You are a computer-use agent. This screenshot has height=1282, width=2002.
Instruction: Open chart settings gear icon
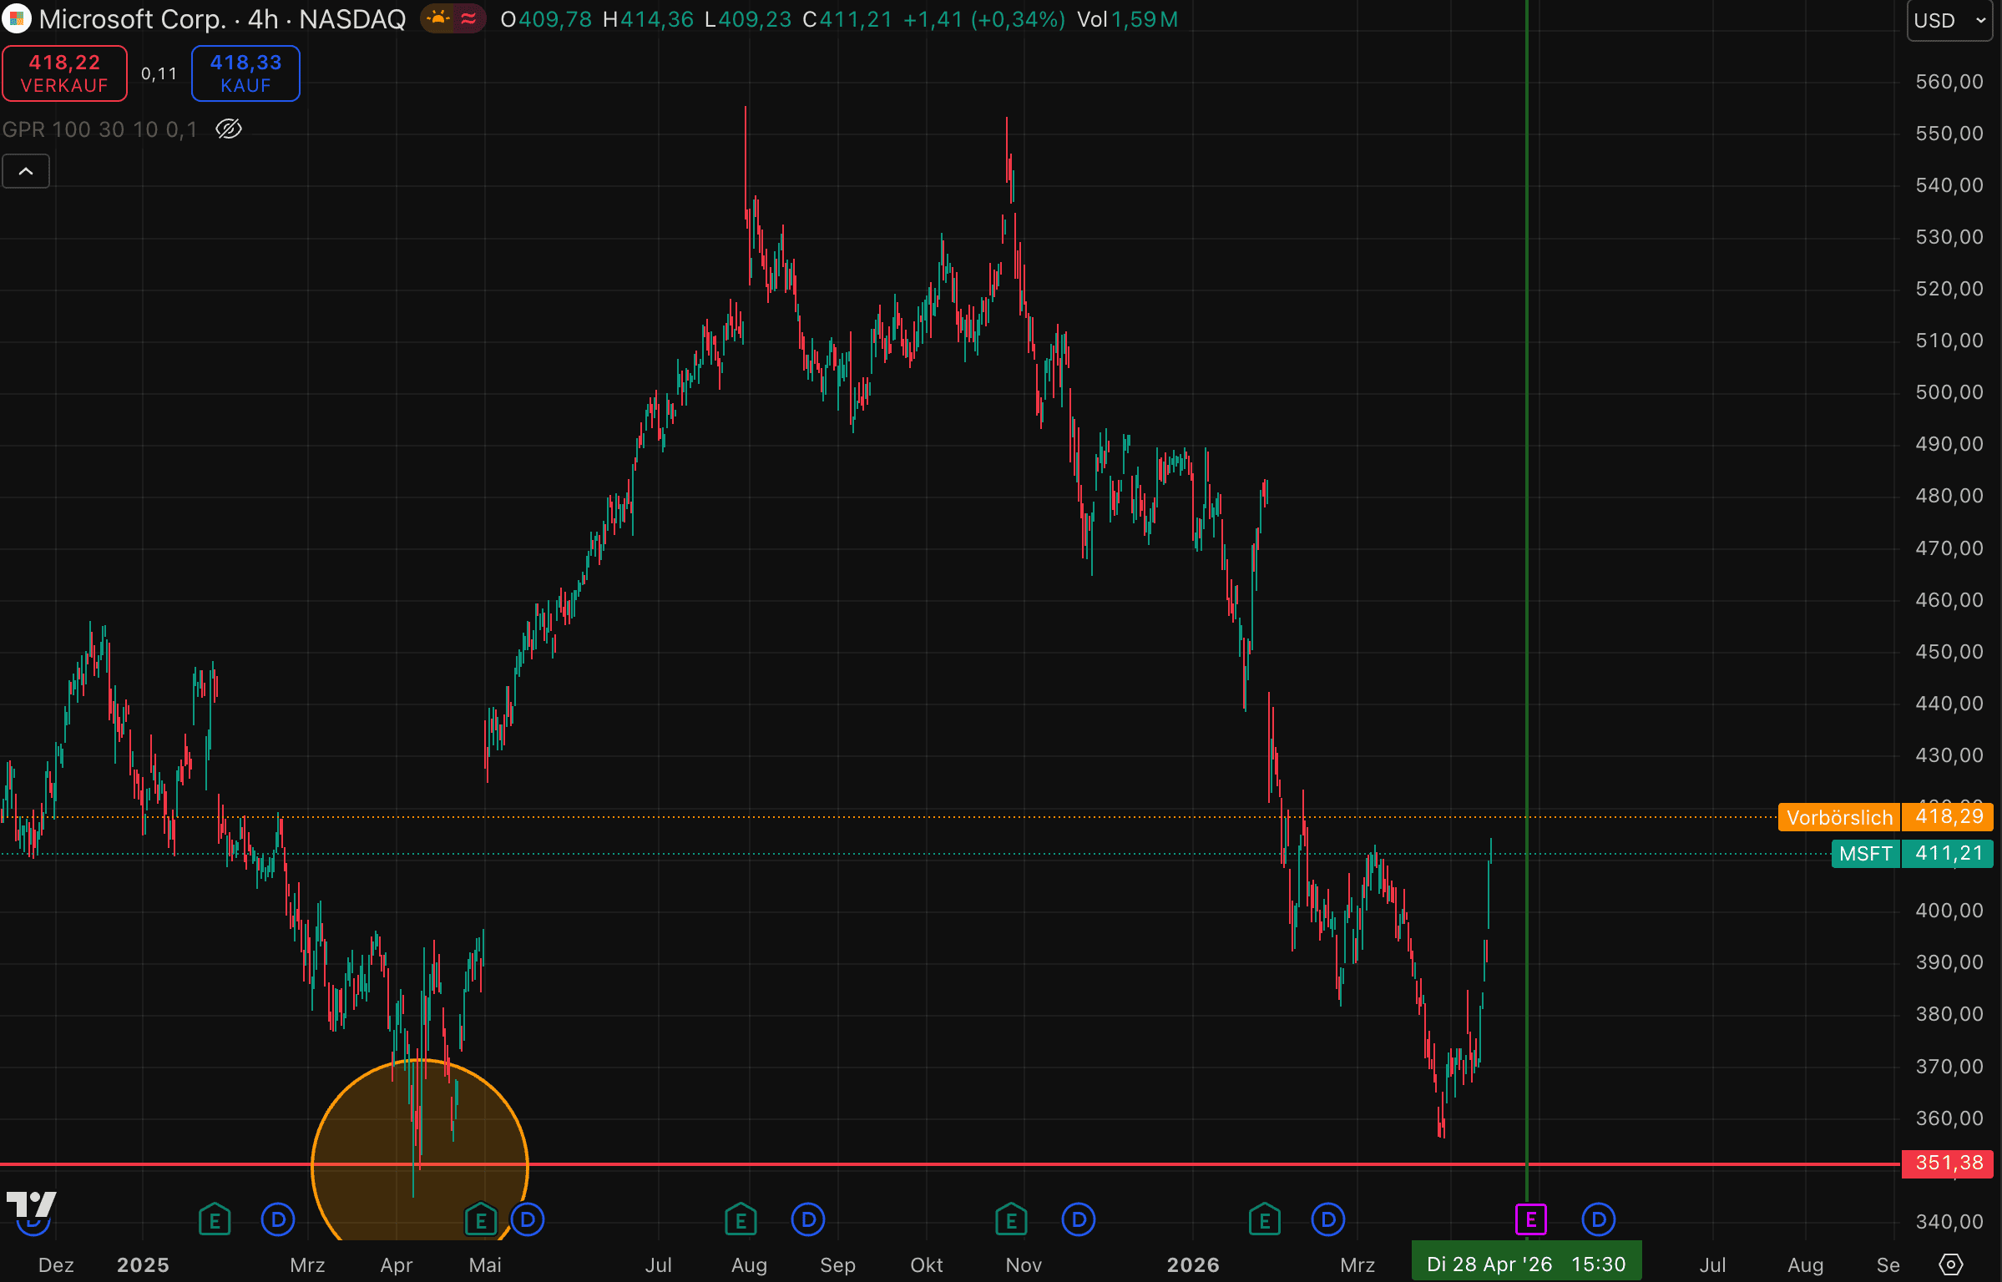pos(1950,1264)
